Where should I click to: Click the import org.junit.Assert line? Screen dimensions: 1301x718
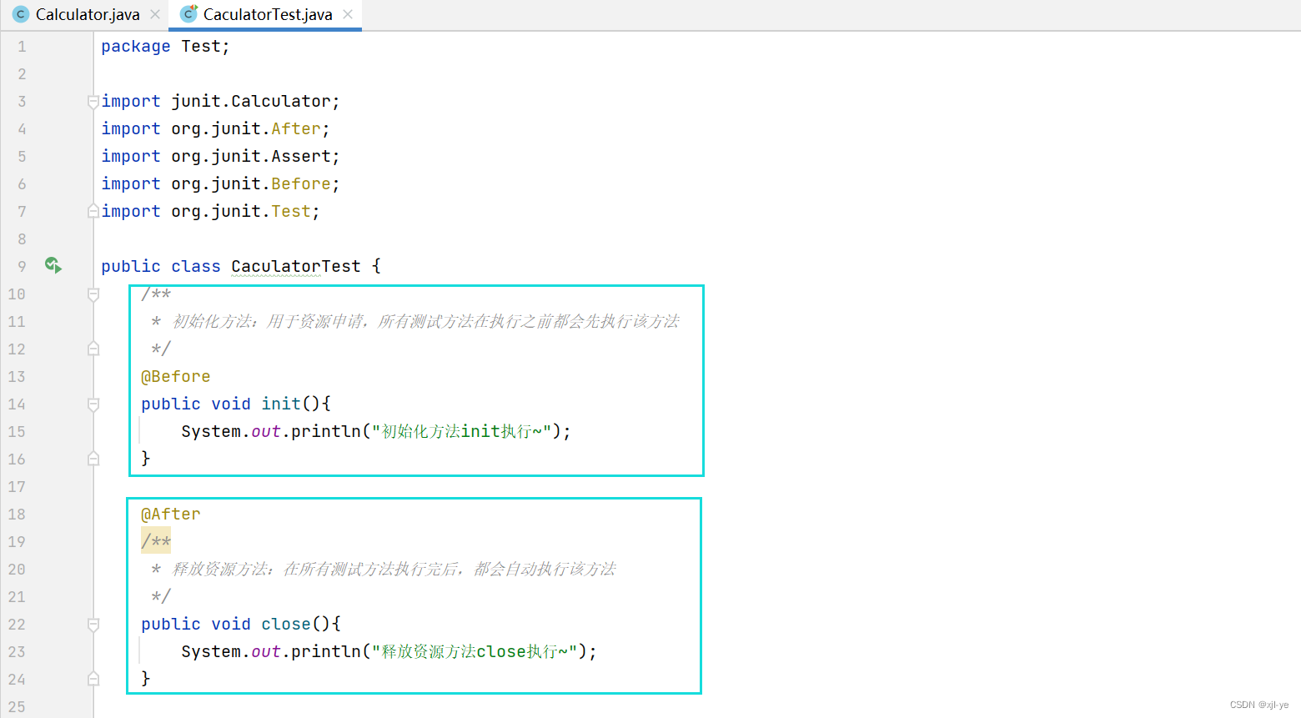click(220, 156)
